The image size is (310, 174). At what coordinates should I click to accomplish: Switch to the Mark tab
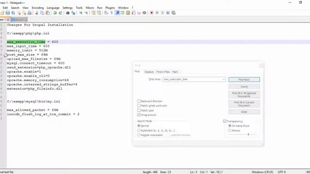pos(175,72)
